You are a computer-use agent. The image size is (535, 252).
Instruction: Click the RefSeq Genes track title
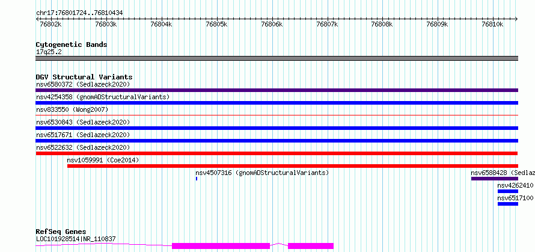point(61,232)
